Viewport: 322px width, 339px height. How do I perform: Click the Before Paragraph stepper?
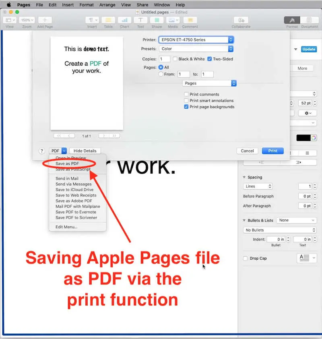[315, 196]
